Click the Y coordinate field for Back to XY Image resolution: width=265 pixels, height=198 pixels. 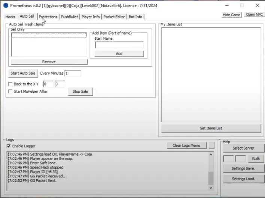(60, 84)
